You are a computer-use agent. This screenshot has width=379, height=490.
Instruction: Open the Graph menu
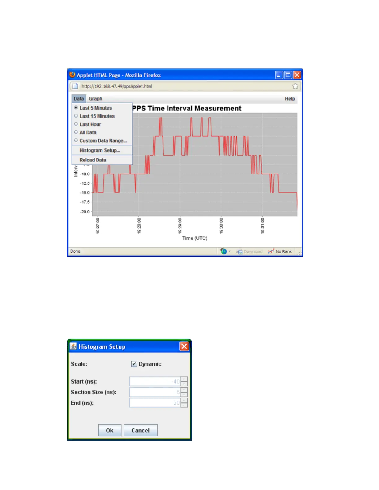pyautogui.click(x=95, y=99)
